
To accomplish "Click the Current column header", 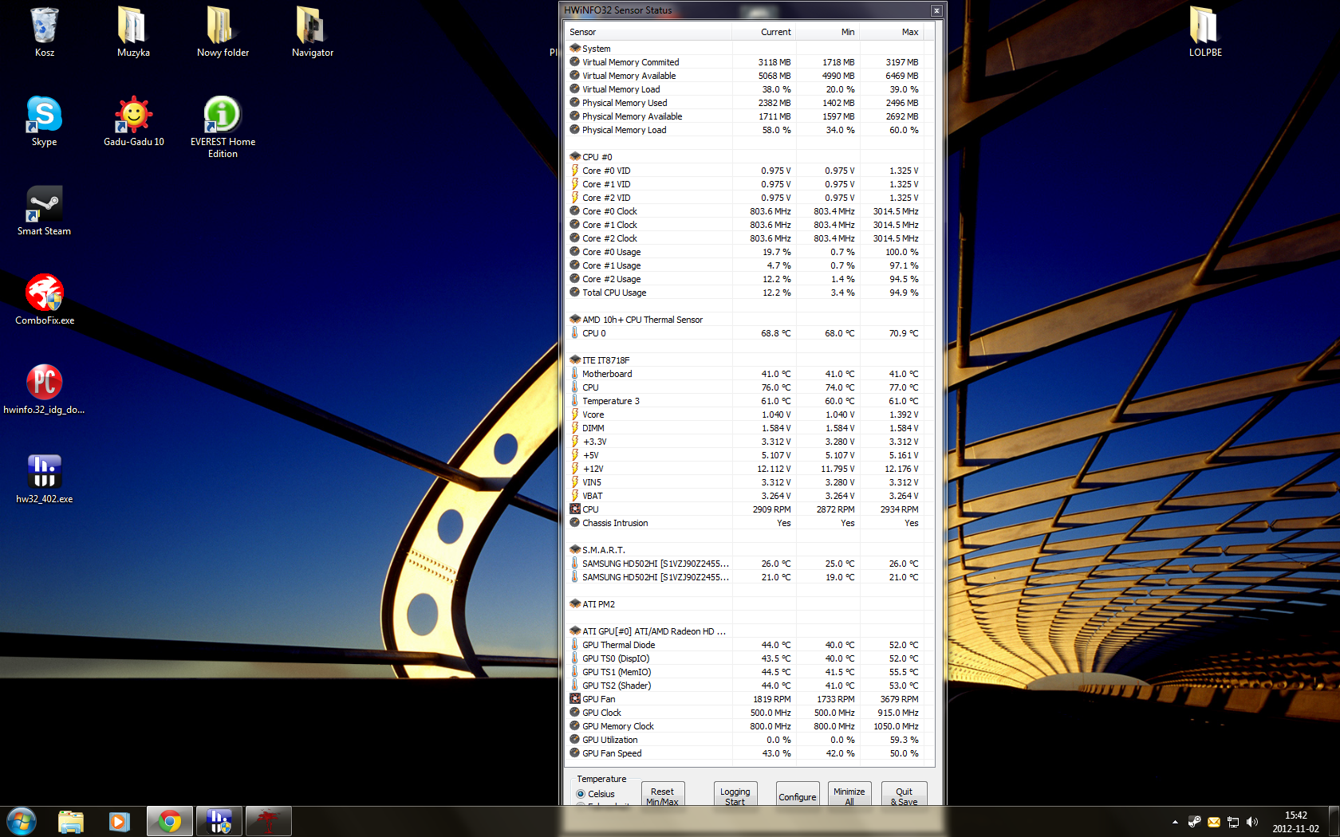I will click(763, 32).
